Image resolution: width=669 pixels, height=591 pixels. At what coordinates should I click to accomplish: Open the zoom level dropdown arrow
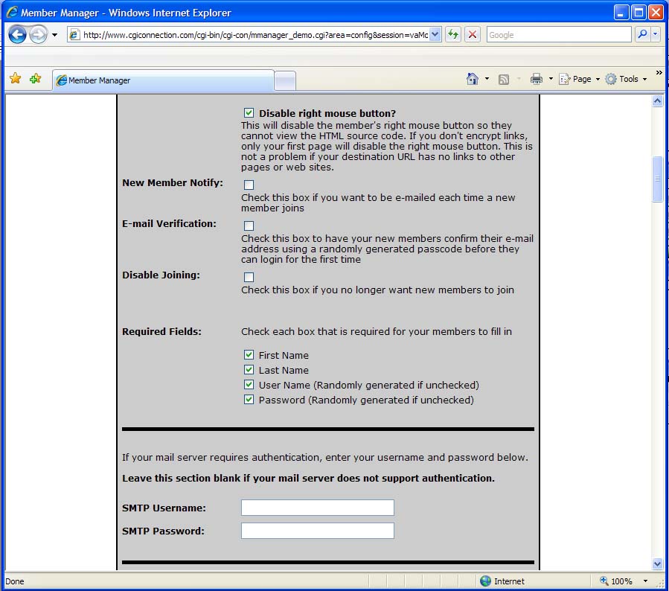(645, 581)
